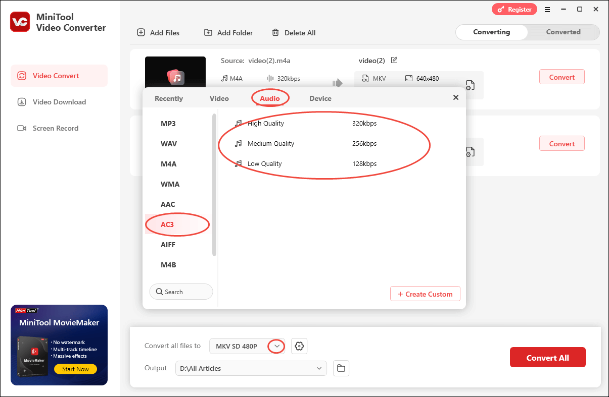Click the Register button
The height and width of the screenshot is (397, 609).
pyautogui.click(x=515, y=9)
